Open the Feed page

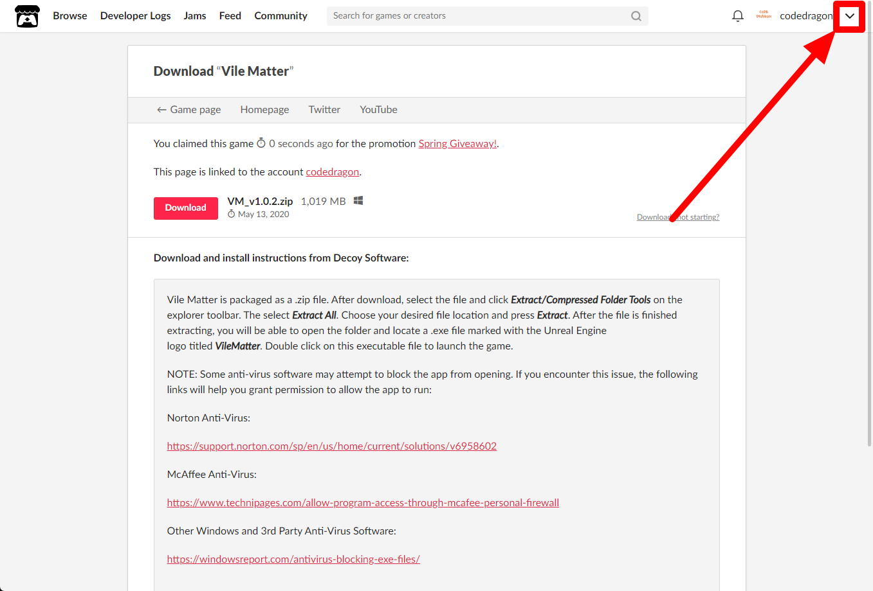point(230,16)
